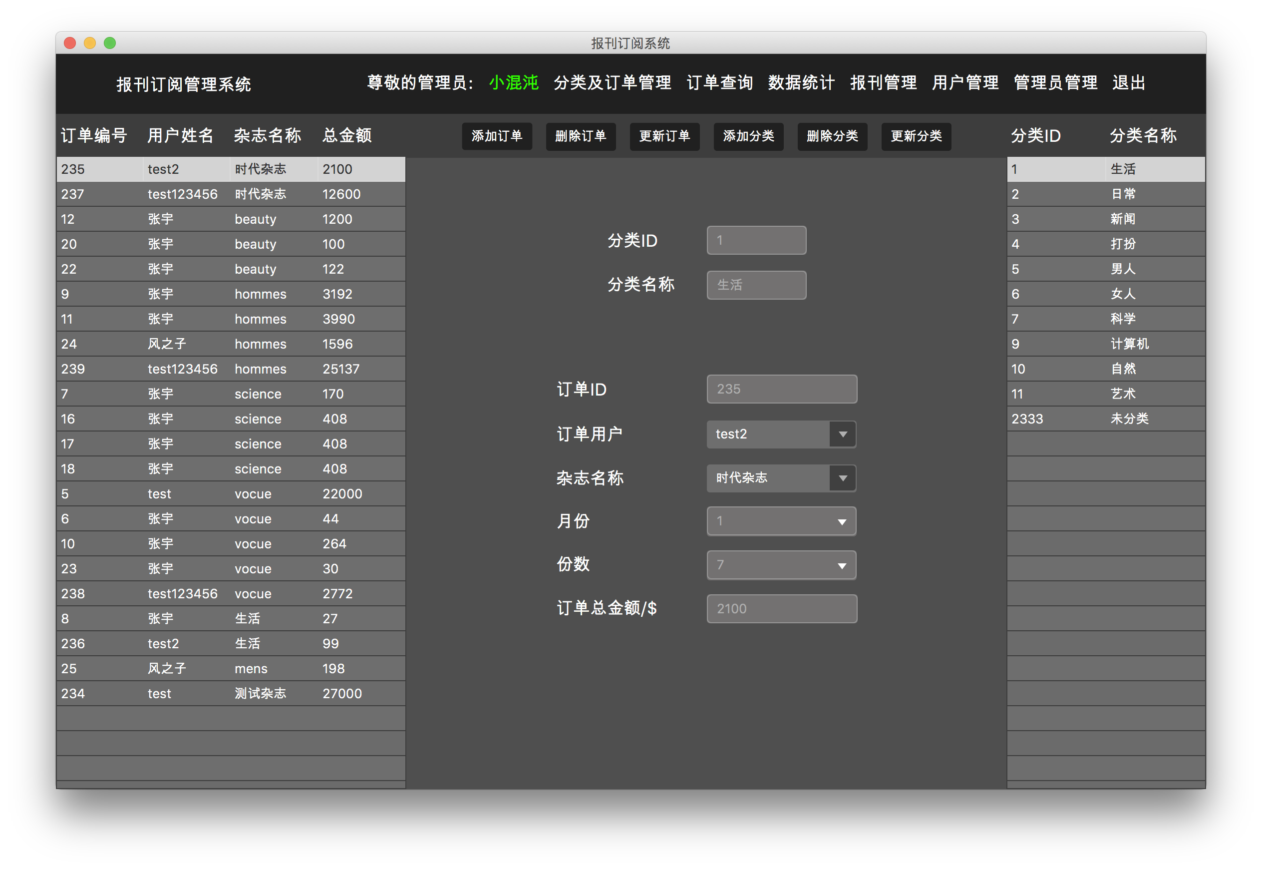Expand the 份数 copies dropdown
The width and height of the screenshot is (1262, 869).
pos(781,565)
